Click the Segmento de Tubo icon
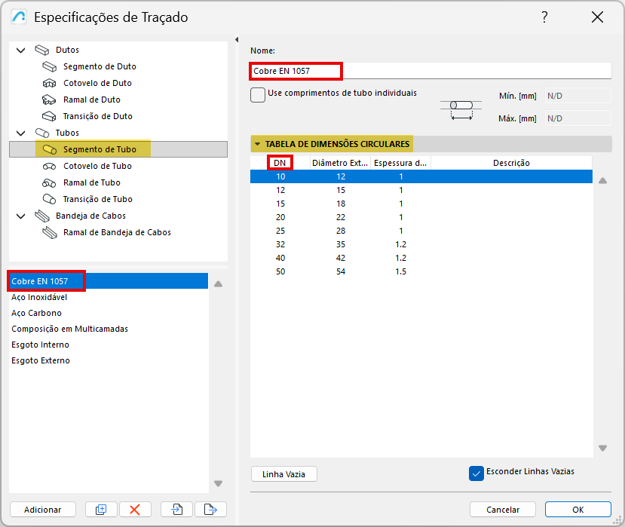Screen dimensions: 625x527 50,149
